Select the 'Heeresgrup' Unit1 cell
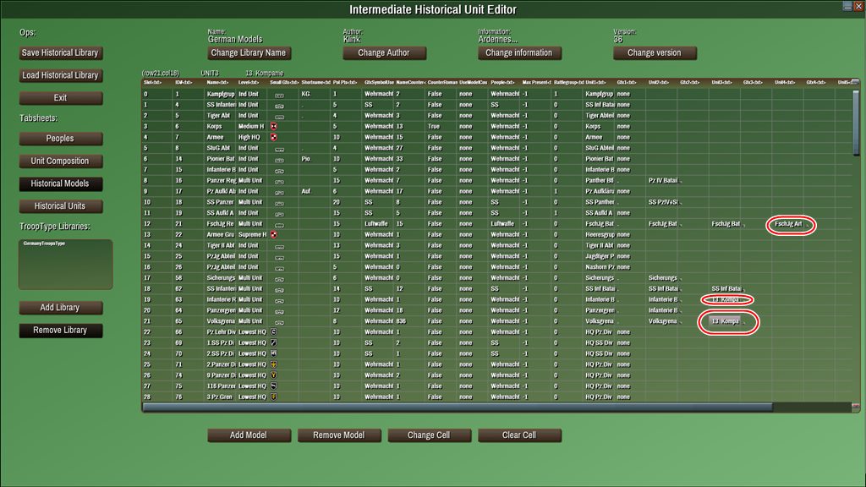The image size is (866, 487). [x=600, y=235]
